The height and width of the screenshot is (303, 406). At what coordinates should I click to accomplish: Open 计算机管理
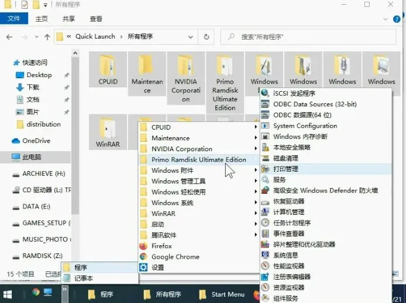pyautogui.click(x=326, y=212)
